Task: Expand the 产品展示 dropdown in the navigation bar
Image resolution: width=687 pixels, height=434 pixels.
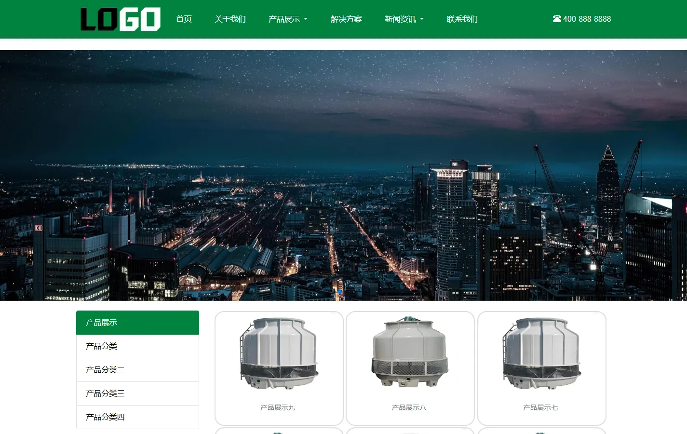Action: (x=288, y=19)
